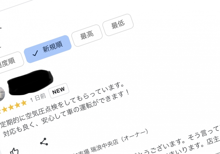Select the 最高 sort chip
Screen dimensions: 220x154
[87, 36]
